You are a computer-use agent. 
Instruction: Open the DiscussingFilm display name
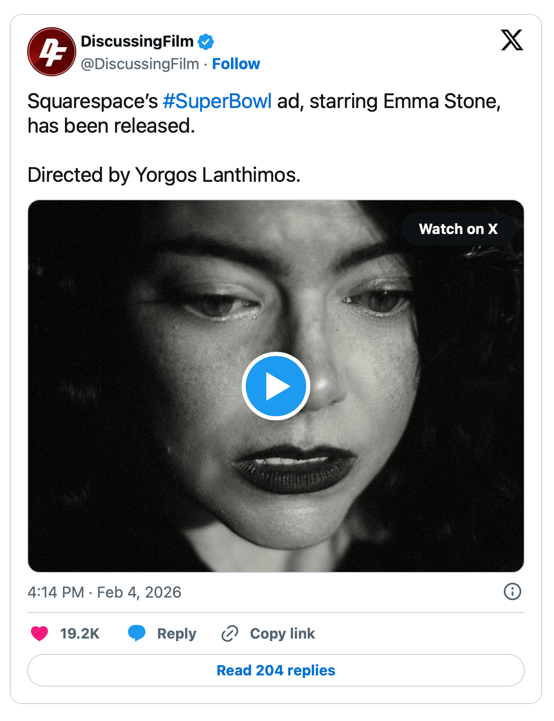coord(137,41)
